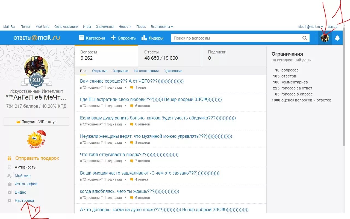Open Mail.Ru in top navigation
This screenshot has width=350, height=219.
(x=9, y=27)
